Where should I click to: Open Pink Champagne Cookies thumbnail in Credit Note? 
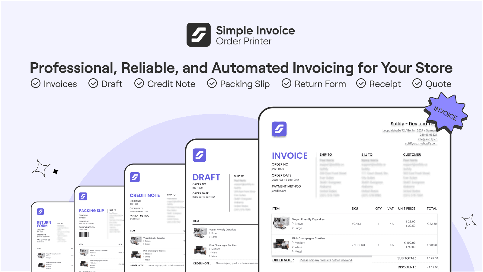pos(136,254)
